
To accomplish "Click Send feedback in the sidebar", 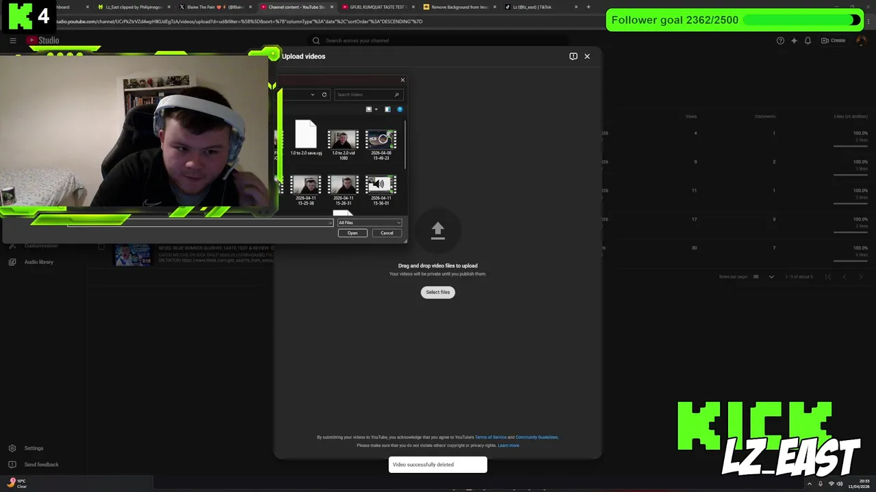I will coord(41,465).
